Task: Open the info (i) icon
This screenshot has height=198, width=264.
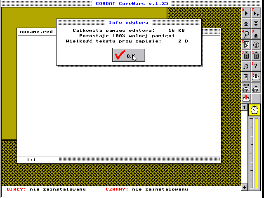Action: coord(256,45)
